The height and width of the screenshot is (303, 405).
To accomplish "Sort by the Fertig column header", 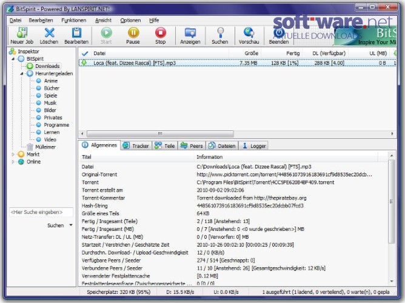I will (x=281, y=53).
